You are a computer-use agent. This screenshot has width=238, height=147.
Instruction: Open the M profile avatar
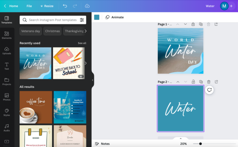pos(224,6)
